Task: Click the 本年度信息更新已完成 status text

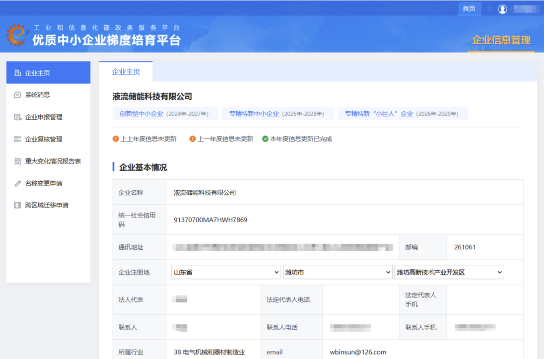Action: coord(301,139)
